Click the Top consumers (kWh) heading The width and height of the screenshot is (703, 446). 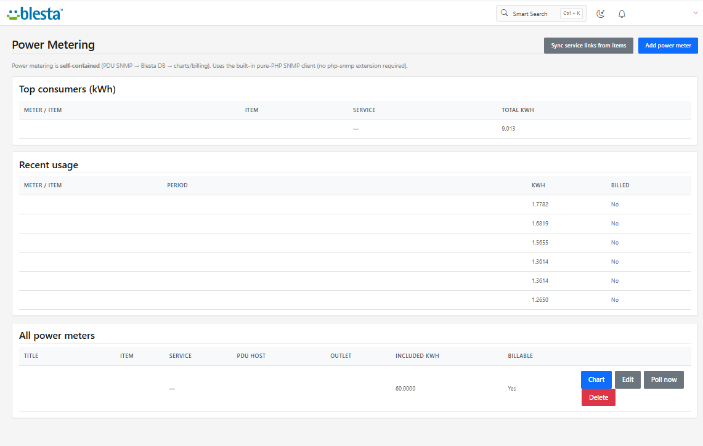pos(67,89)
